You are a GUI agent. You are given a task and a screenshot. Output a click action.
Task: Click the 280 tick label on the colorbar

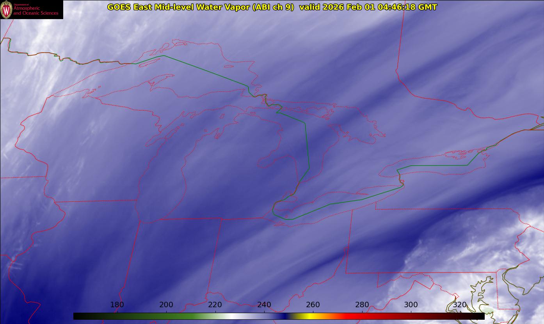tap(362, 305)
